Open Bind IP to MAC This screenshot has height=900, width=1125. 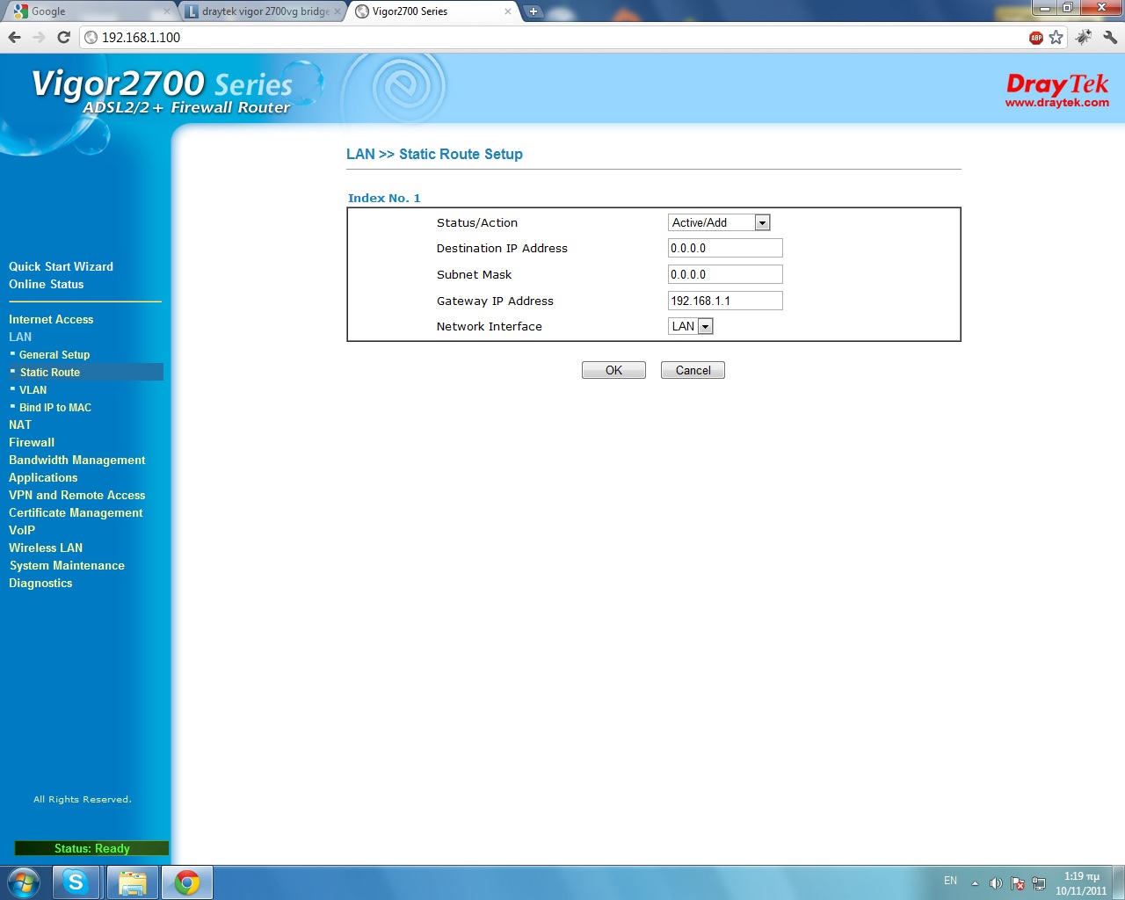coord(55,407)
